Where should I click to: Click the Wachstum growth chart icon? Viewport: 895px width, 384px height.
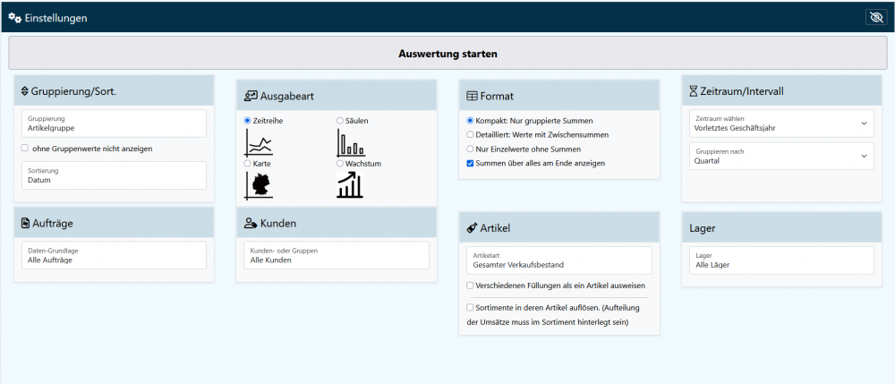coord(350,184)
